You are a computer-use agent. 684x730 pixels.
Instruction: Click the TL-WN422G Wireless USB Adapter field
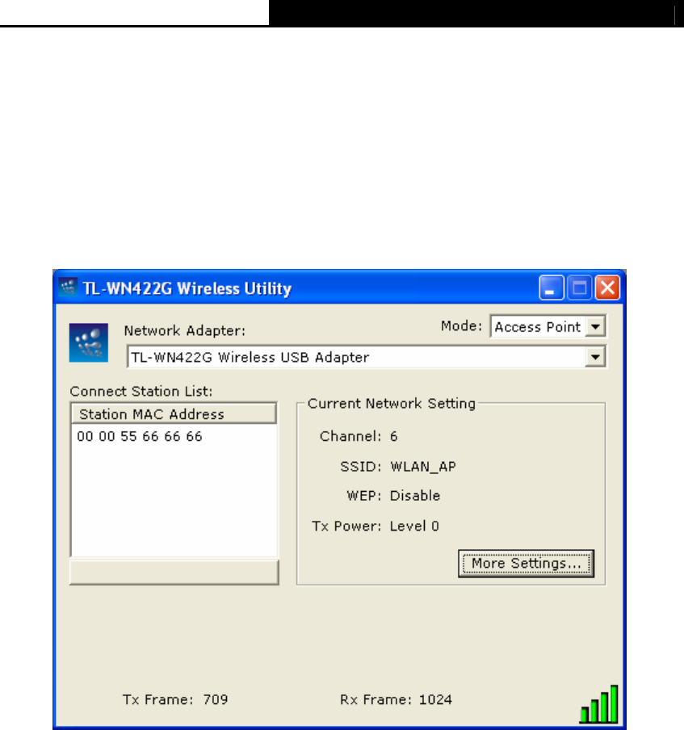coord(367,357)
